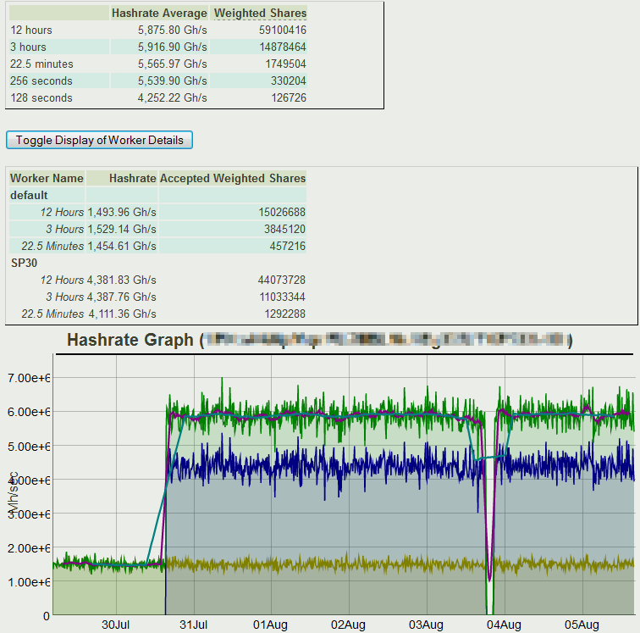Click the '2.00e+6' y-axis label
The width and height of the screenshot is (640, 633).
pyautogui.click(x=29, y=548)
